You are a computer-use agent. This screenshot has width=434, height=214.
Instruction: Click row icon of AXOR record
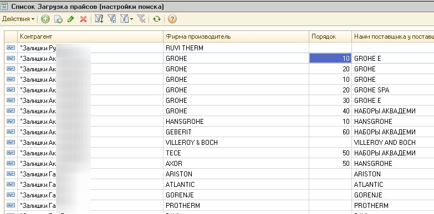point(11,163)
